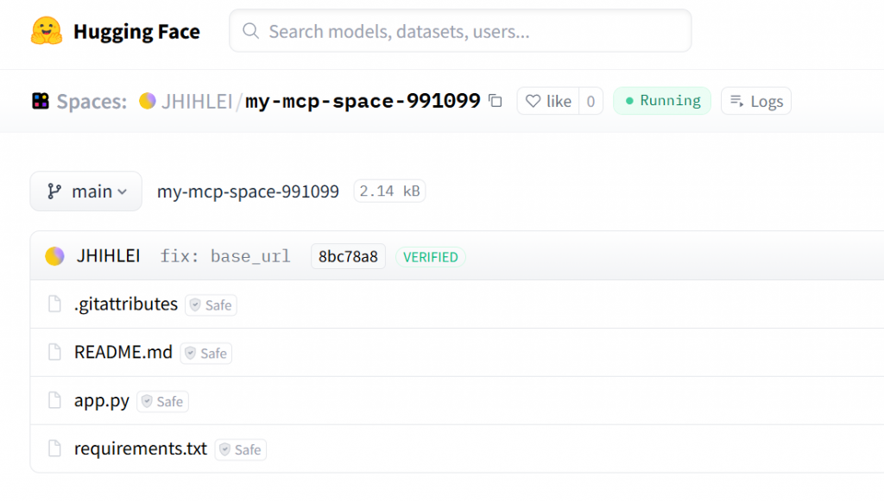Image resolution: width=884 pixels, height=502 pixels.
Task: Open the my-mcp-space-991099 breadcrumb path
Action: pyautogui.click(x=248, y=191)
